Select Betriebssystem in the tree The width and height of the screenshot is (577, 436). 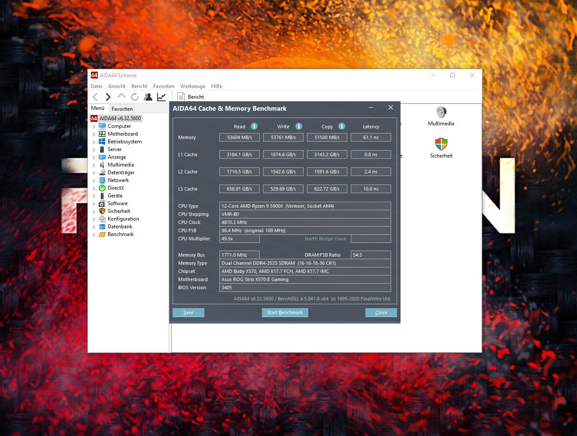(125, 142)
